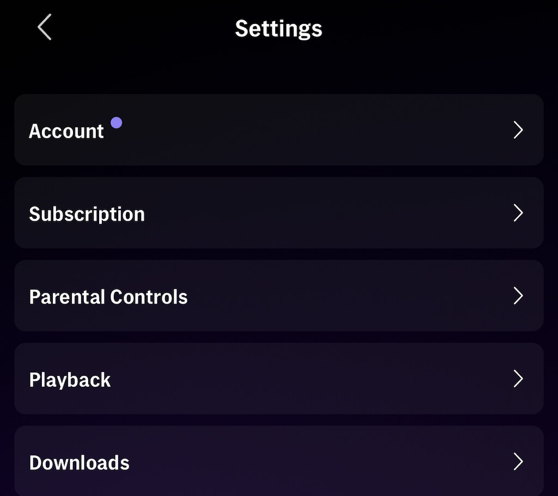Tap the chevron arrow in Parental Controls row
The height and width of the screenshot is (496, 558).
pyautogui.click(x=518, y=296)
